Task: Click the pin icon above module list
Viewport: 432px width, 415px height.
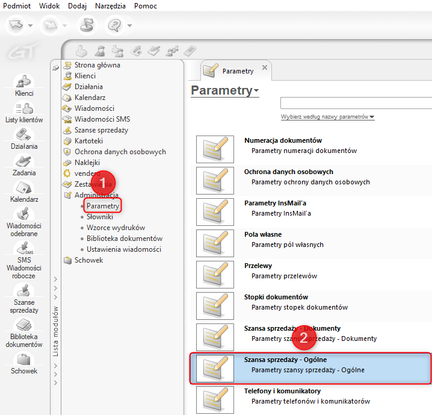Action: 55,67
